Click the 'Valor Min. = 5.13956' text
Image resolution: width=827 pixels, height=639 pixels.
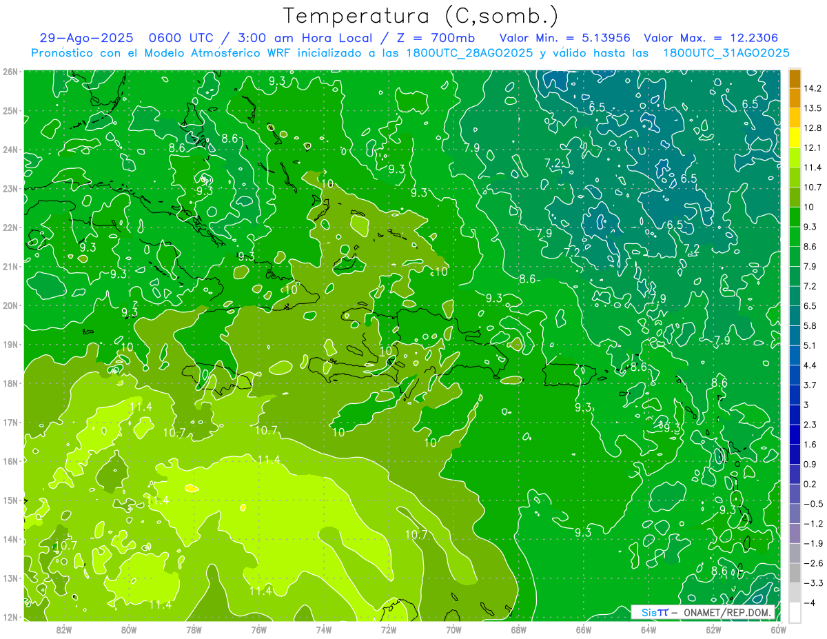(x=564, y=38)
